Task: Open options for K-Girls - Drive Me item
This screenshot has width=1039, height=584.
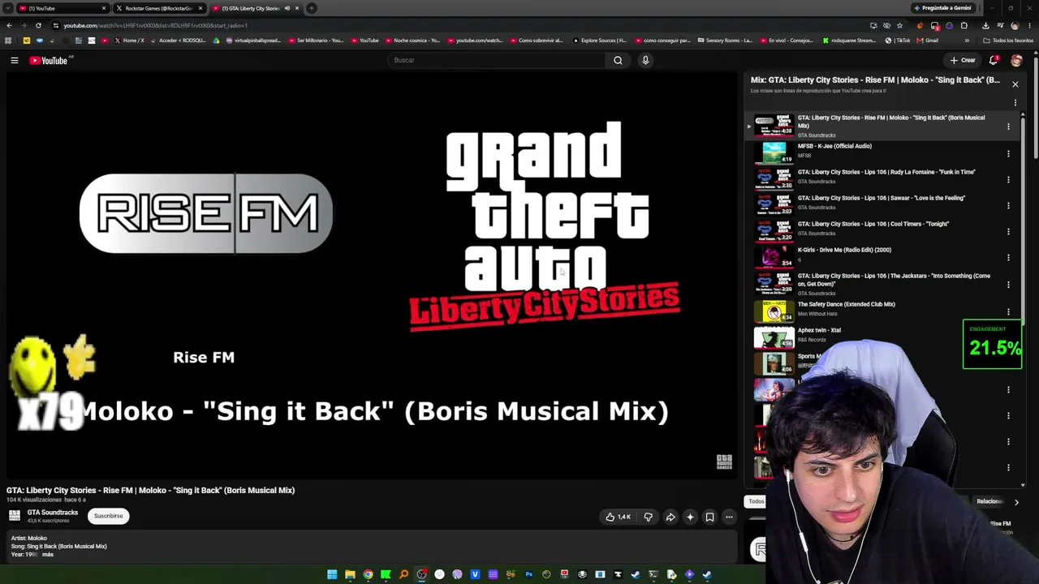Action: tap(1009, 257)
